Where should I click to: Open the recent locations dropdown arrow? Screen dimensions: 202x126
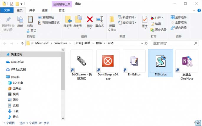(17, 43)
